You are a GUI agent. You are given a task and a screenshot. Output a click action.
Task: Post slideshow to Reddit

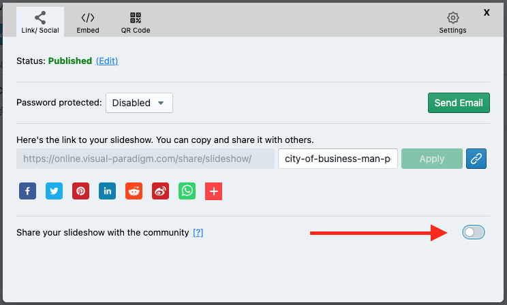point(134,191)
